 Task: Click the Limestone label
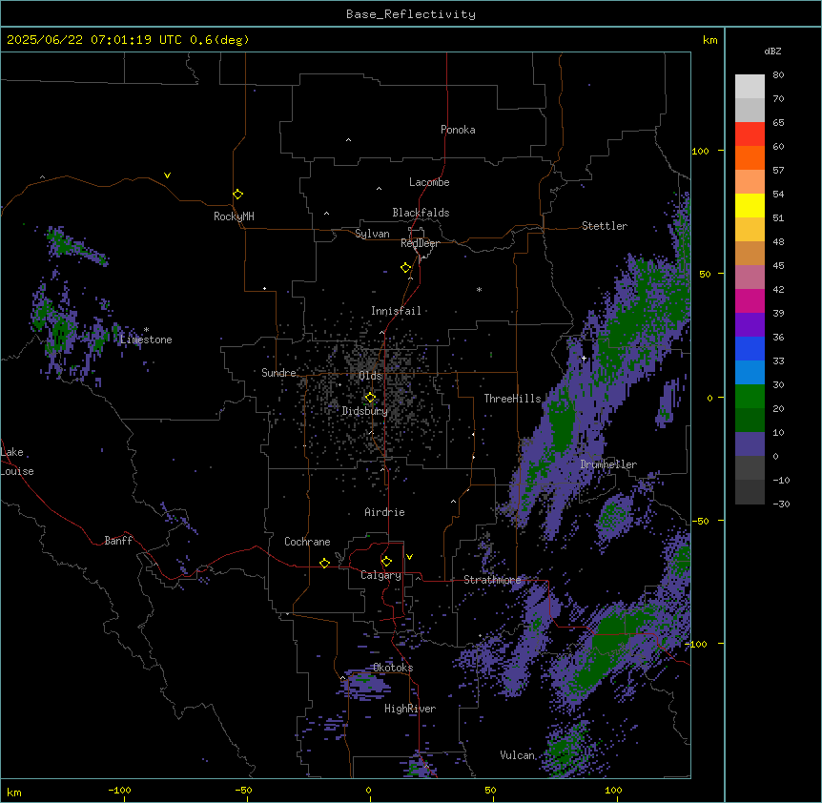pos(146,340)
